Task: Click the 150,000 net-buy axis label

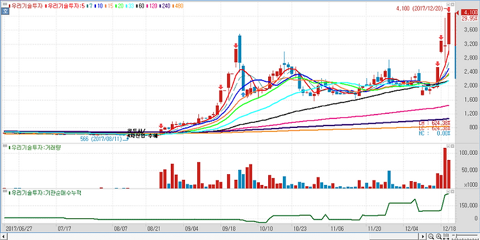Action: (x=468, y=205)
